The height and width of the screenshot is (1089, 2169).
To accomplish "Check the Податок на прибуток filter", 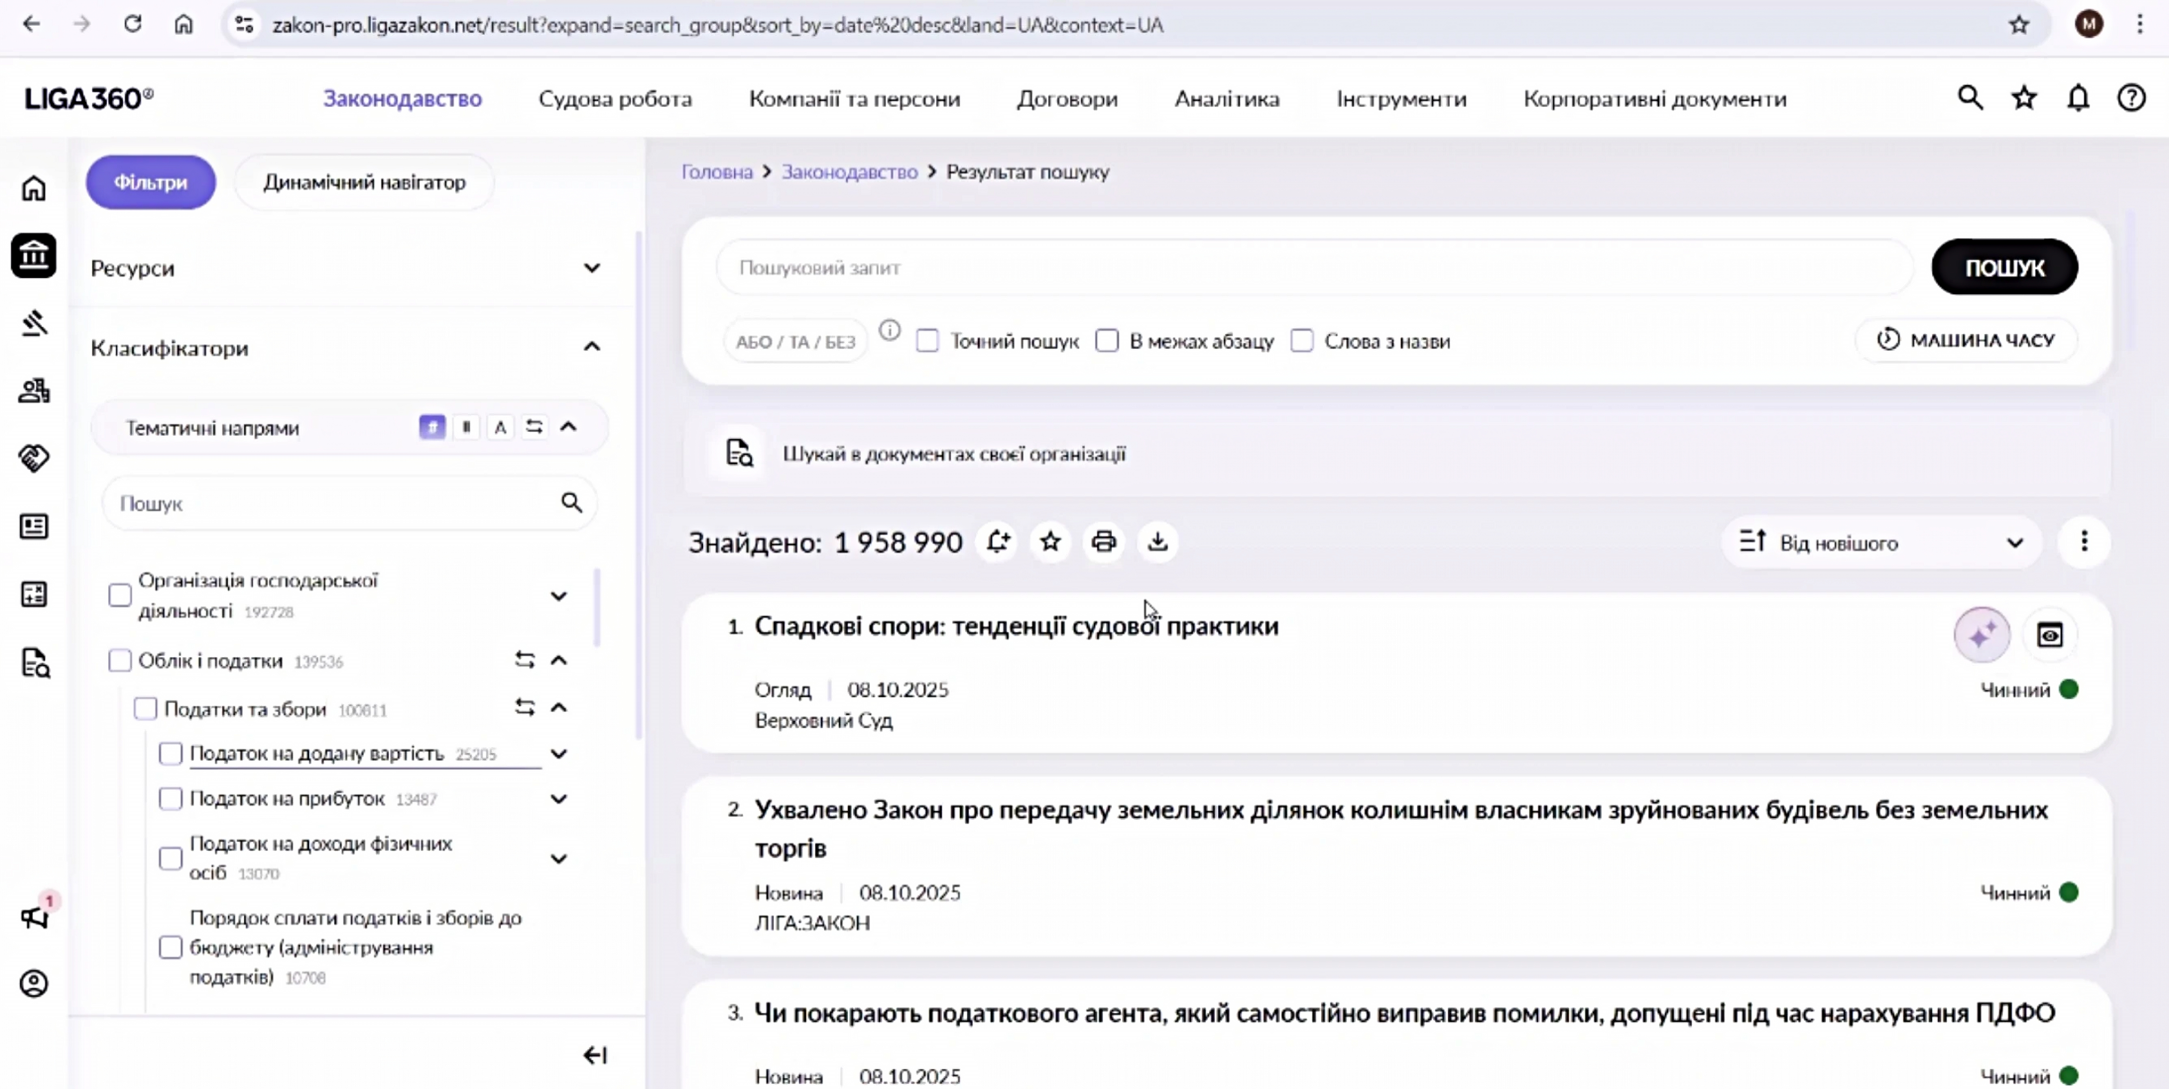I will (171, 798).
